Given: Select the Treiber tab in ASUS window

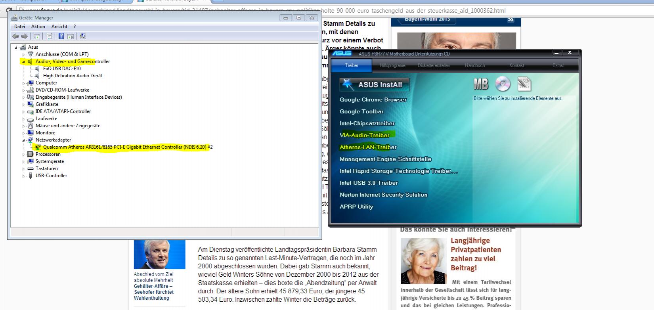Looking at the screenshot, I should click(352, 65).
